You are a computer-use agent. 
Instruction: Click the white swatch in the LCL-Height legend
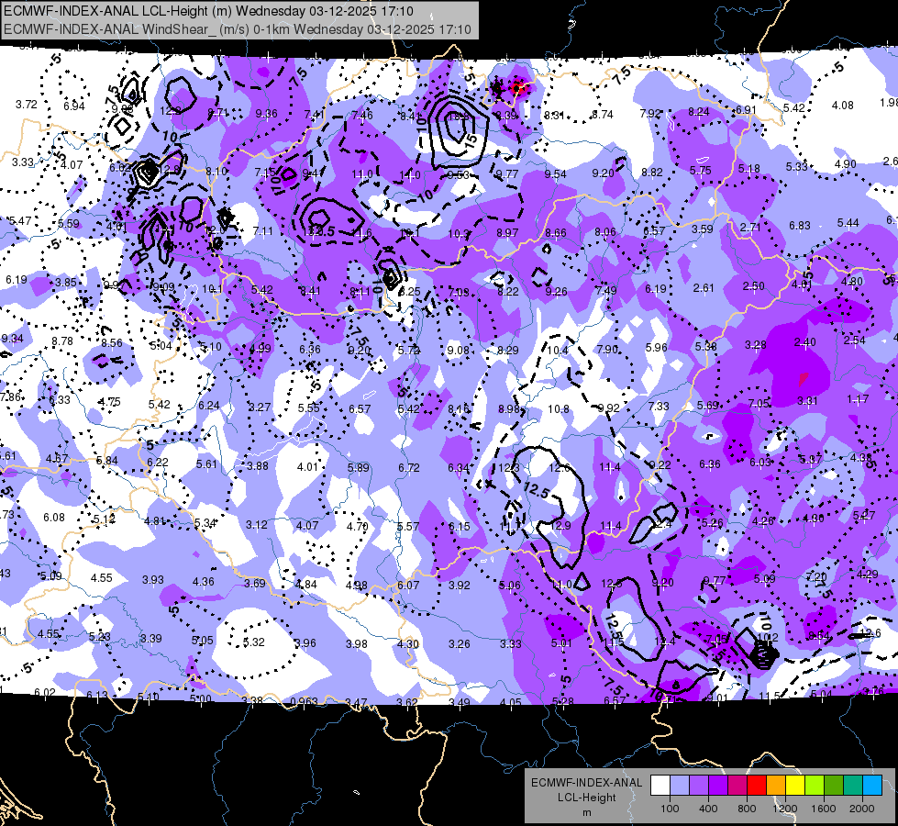660,786
